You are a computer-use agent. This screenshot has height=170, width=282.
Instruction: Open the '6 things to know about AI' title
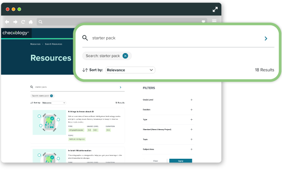pos(81,112)
